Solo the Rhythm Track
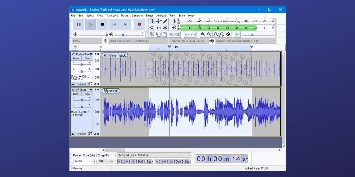Image resolution: width=355 pixels, height=177 pixels. [x=87, y=58]
